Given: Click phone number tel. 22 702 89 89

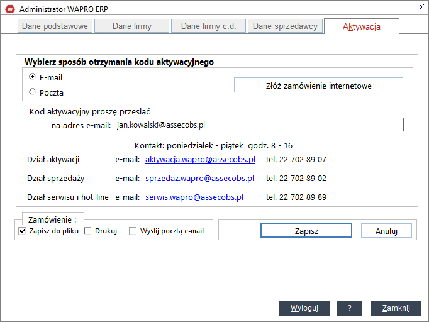Looking at the screenshot, I should [296, 197].
